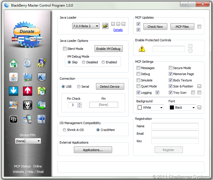This screenshot has height=180, width=213.
Task: Click the Registration Email field
Action: pyautogui.click(x=175, y=133)
